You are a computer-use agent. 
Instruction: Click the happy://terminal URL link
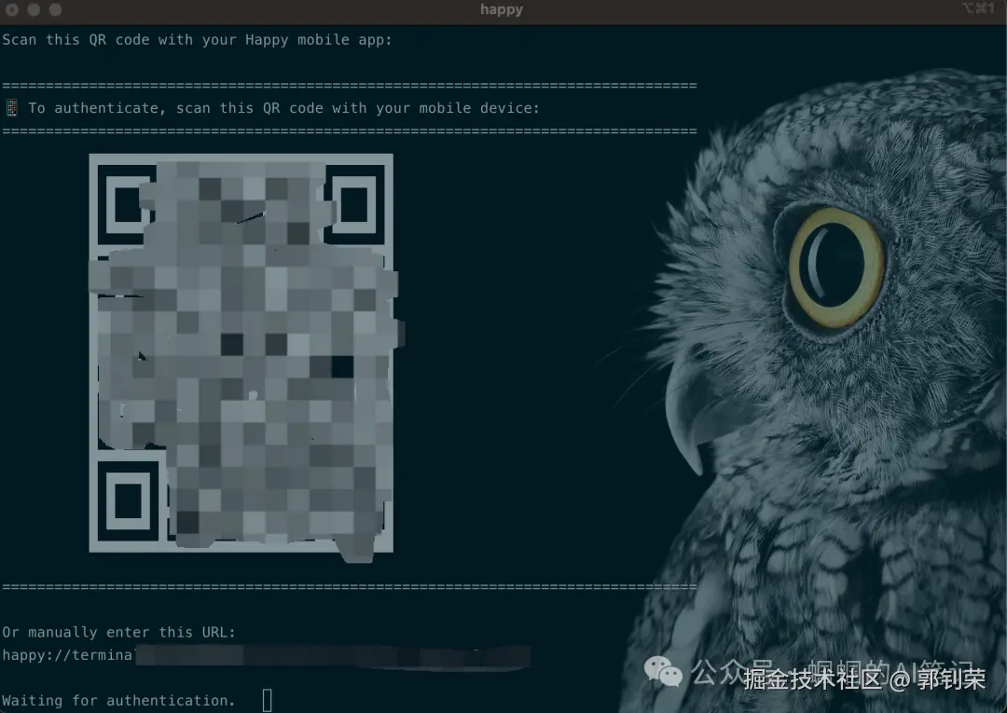coord(266,656)
